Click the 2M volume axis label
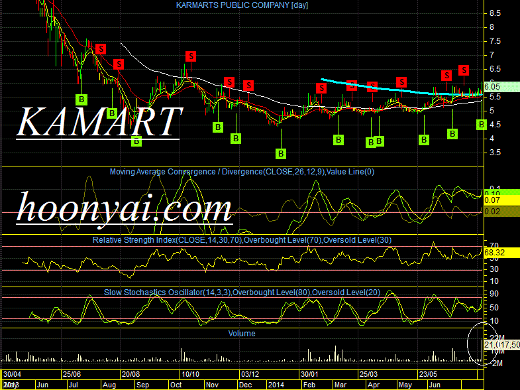The height and width of the screenshot is (390, 520). click(x=497, y=363)
